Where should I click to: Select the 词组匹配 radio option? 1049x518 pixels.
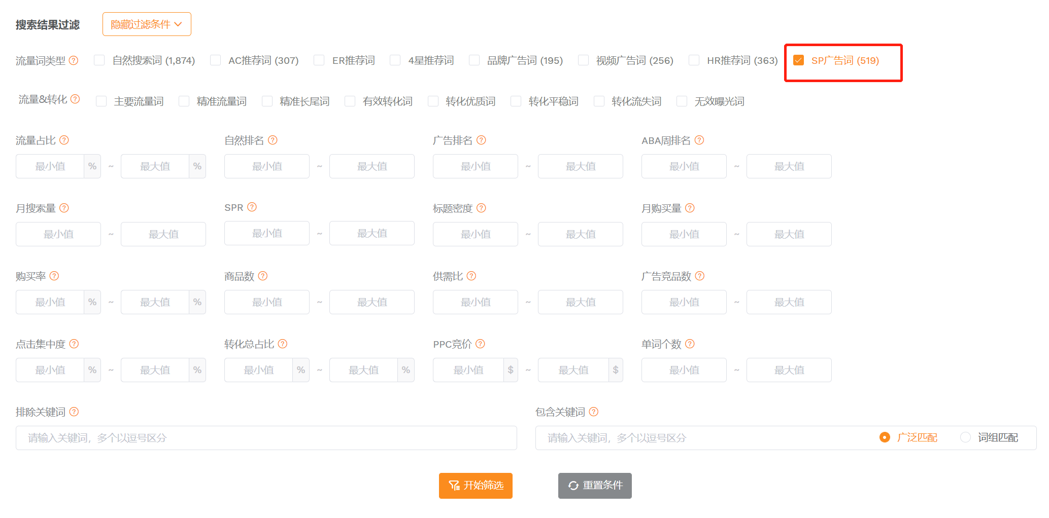click(x=965, y=437)
